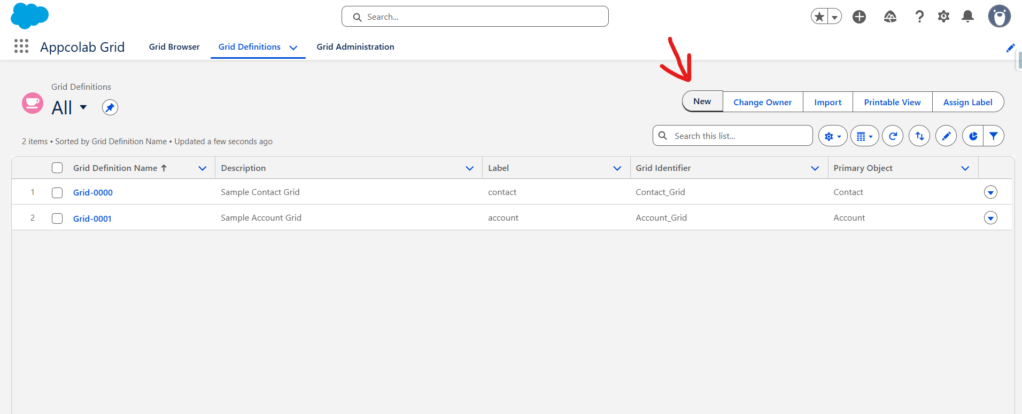Show the charts panel
Image resolution: width=1022 pixels, height=414 pixels.
point(973,136)
